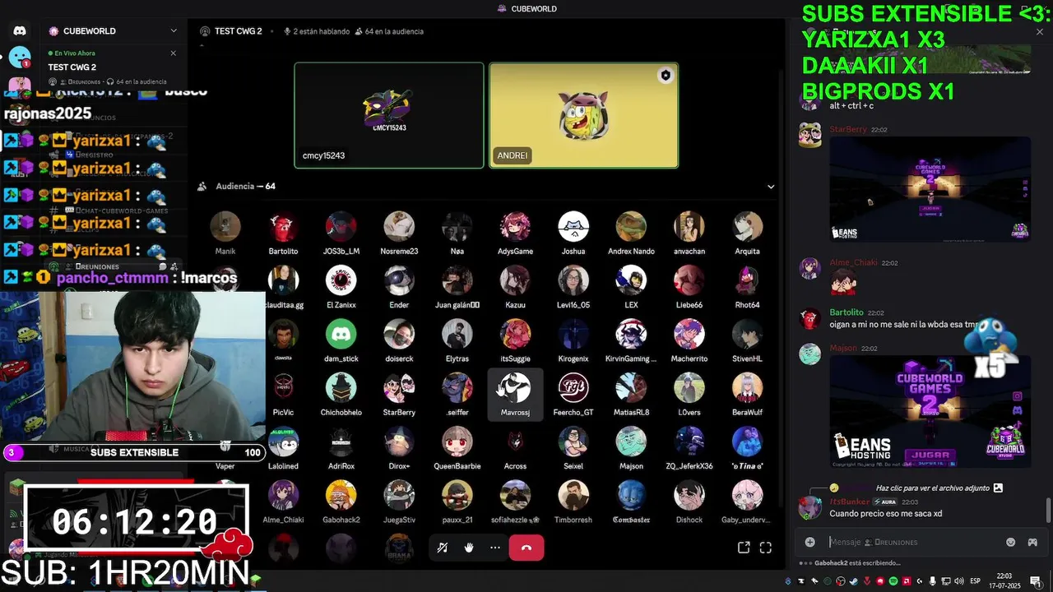Raise hand to request to speak
Image resolution: width=1053 pixels, height=592 pixels.
click(x=469, y=548)
